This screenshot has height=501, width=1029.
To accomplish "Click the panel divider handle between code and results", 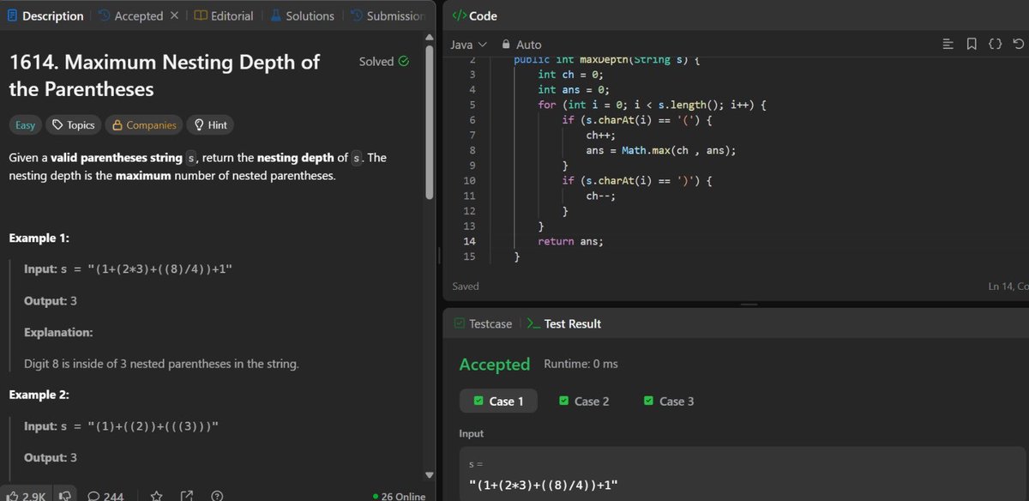I will 749,304.
